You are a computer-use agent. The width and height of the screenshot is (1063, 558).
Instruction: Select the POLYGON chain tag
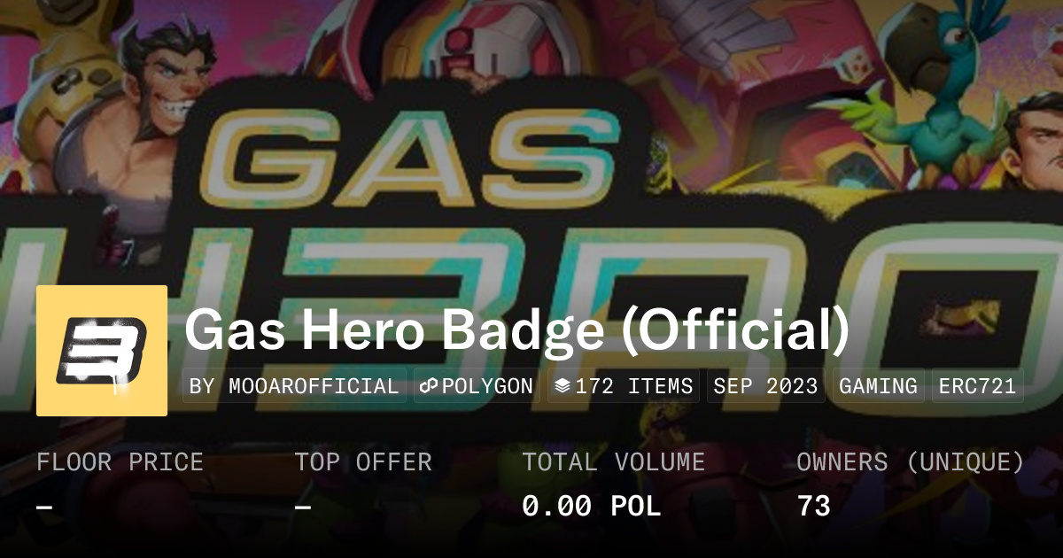pyautogui.click(x=477, y=386)
